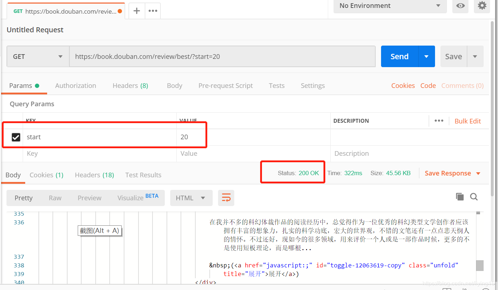Select the response Body tab
Screen dimensions: 498x290
pyautogui.click(x=13, y=175)
